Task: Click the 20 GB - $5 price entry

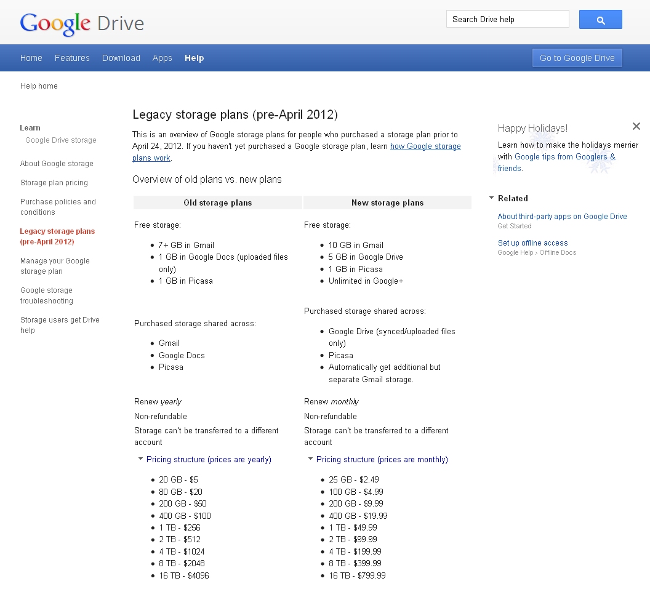Action: click(179, 479)
